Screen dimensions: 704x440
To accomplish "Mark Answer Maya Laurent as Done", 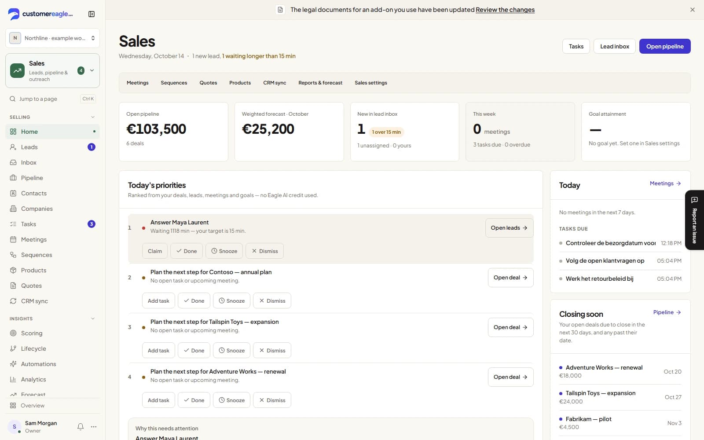I will pyautogui.click(x=187, y=251).
